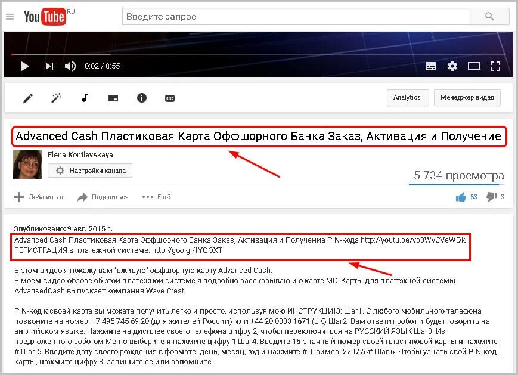Click the like count 53
The width and height of the screenshot is (518, 375).
(474, 197)
